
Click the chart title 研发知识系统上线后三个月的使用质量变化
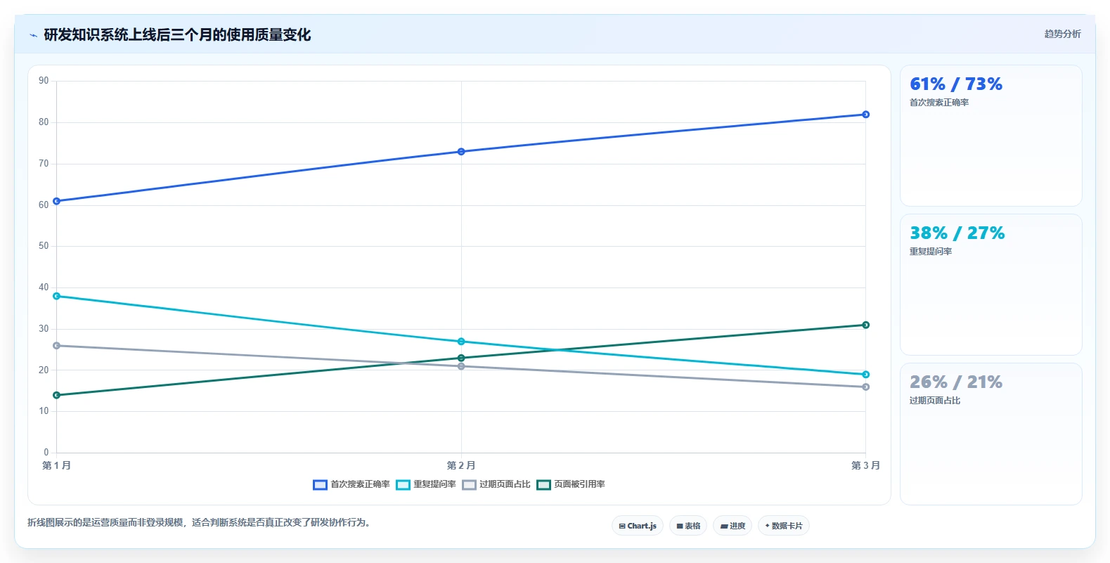tap(177, 35)
